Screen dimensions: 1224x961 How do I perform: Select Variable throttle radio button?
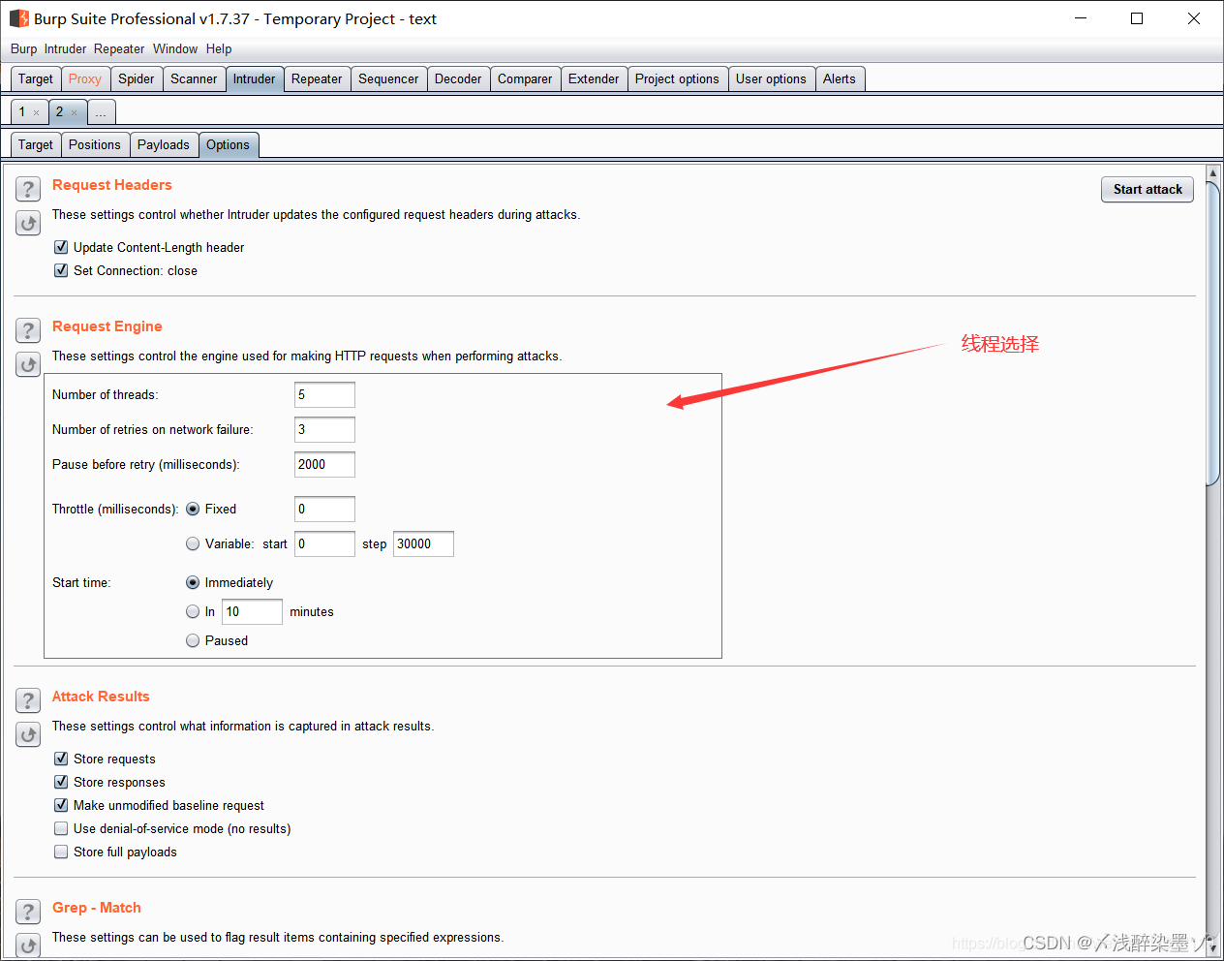[193, 543]
